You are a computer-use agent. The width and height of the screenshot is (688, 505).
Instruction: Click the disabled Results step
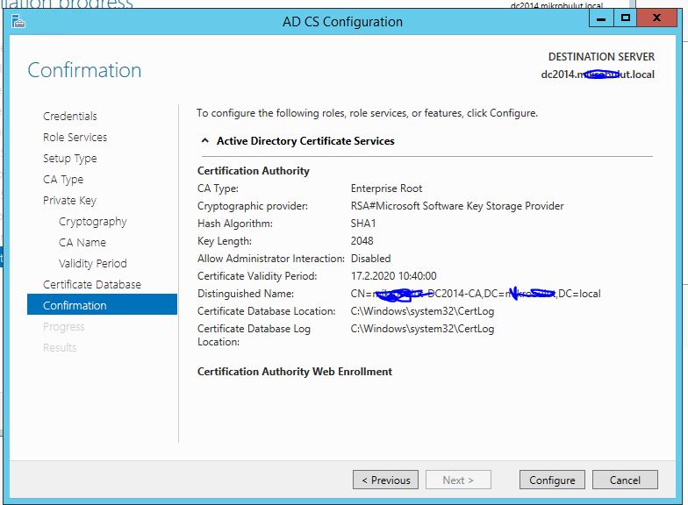(60, 347)
